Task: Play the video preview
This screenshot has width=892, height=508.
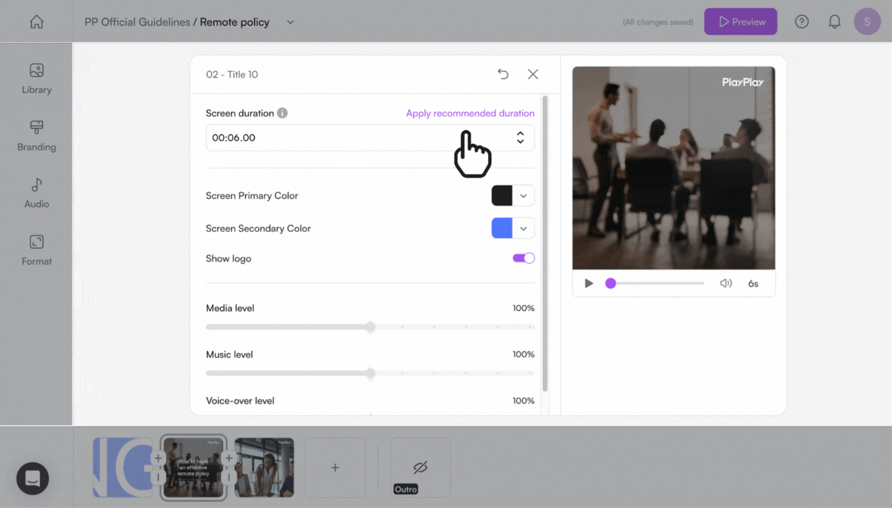Action: 588,283
